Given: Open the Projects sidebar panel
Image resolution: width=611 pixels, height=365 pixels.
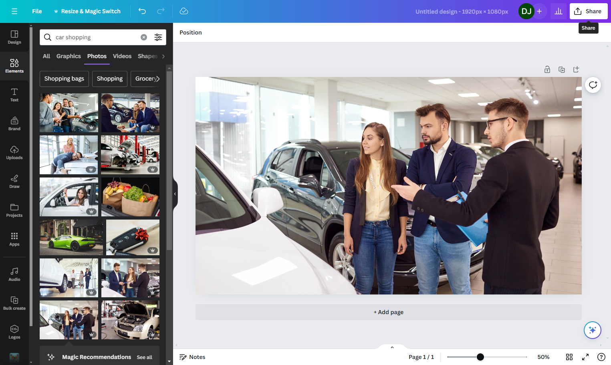Looking at the screenshot, I should (x=14, y=210).
